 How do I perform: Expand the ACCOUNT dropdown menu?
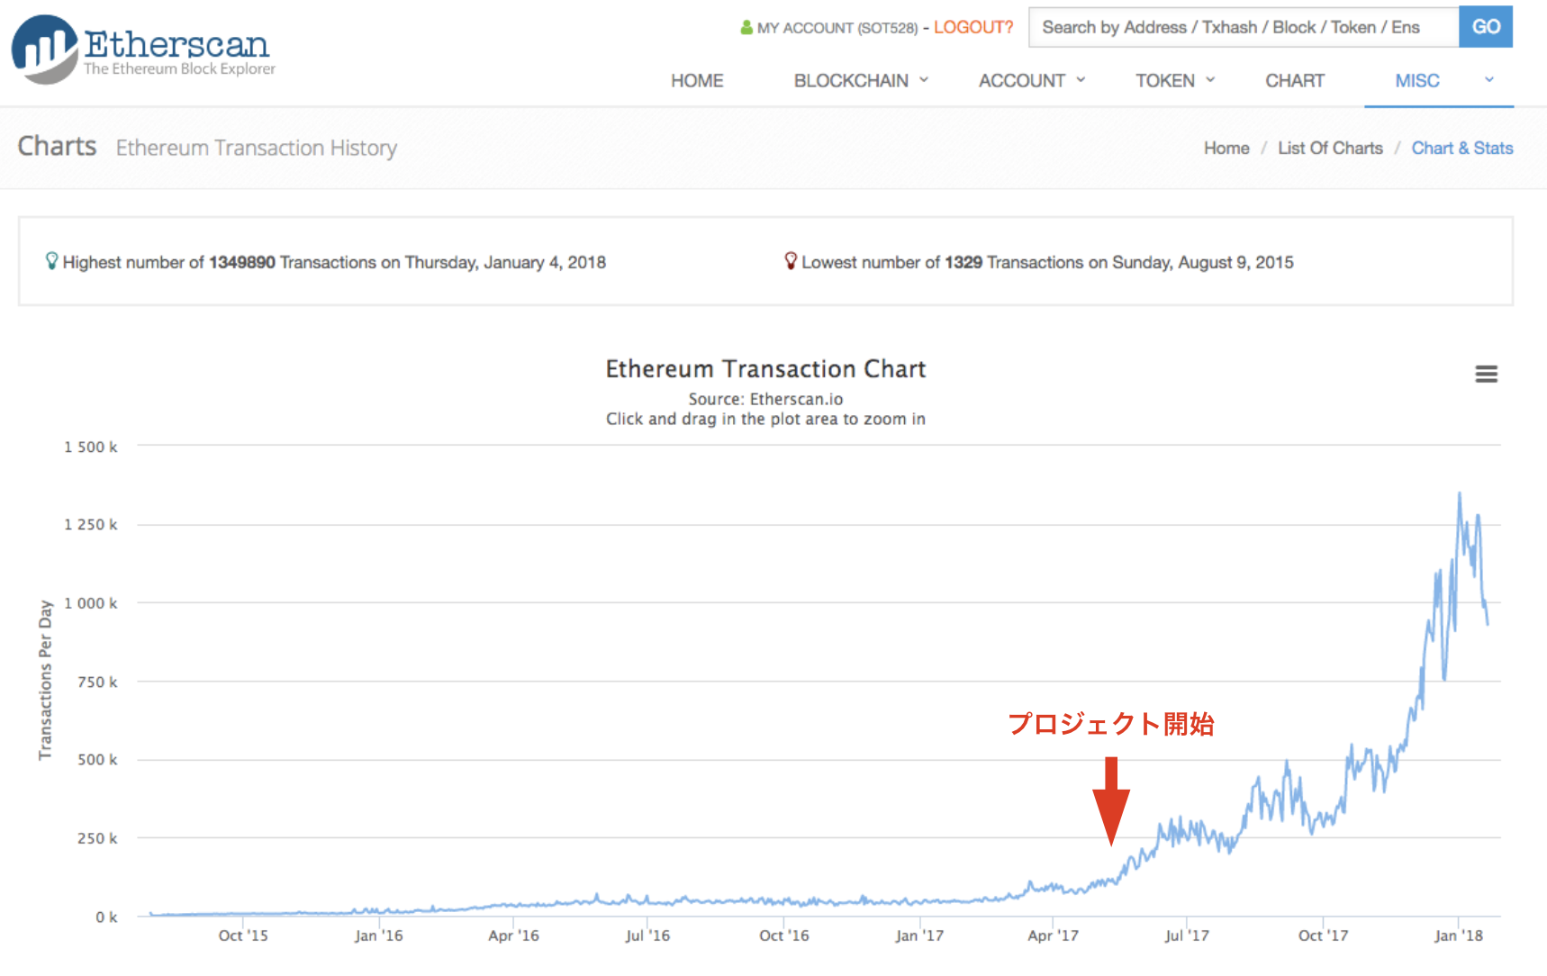(x=1032, y=81)
